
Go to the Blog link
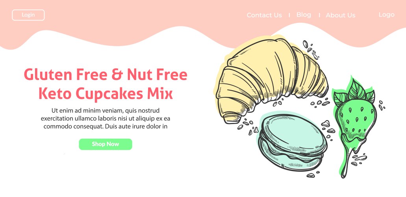304,15
